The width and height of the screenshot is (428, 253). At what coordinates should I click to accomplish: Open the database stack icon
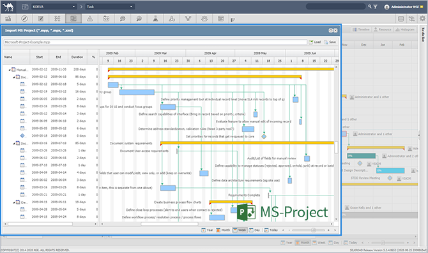pyautogui.click(x=401, y=19)
